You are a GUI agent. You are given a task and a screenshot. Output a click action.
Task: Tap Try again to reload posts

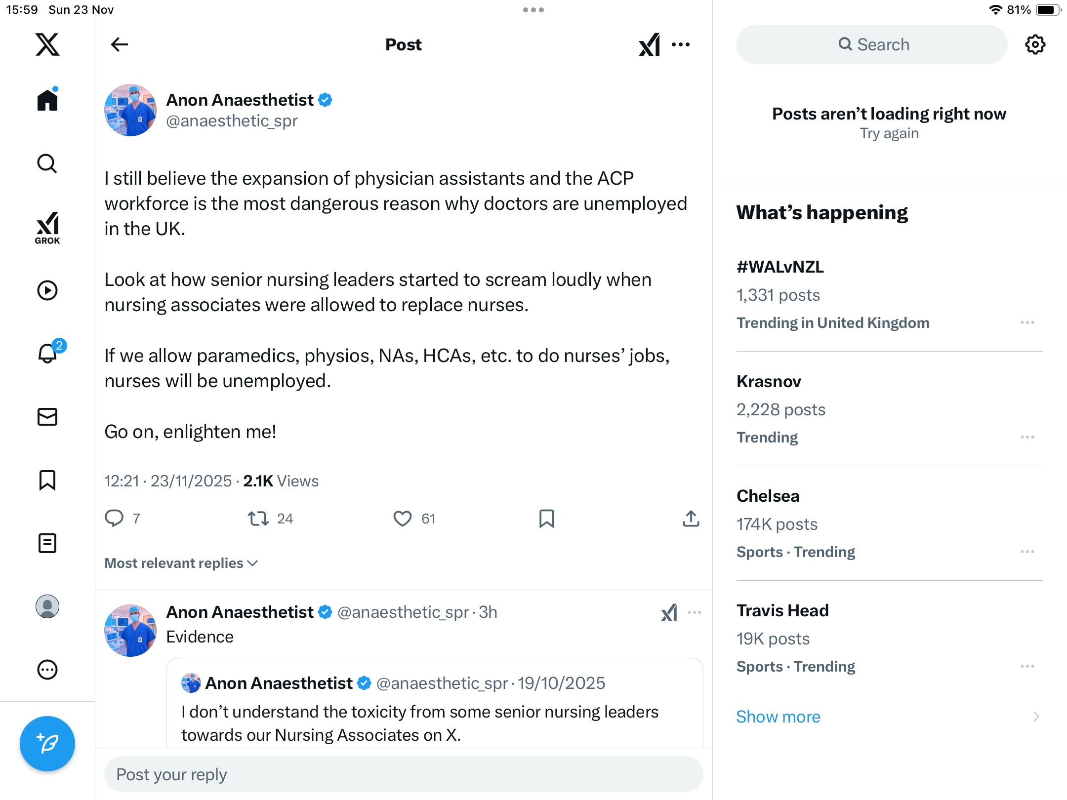click(889, 133)
